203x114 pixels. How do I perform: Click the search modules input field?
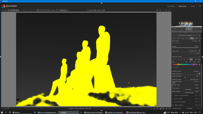click(x=187, y=31)
